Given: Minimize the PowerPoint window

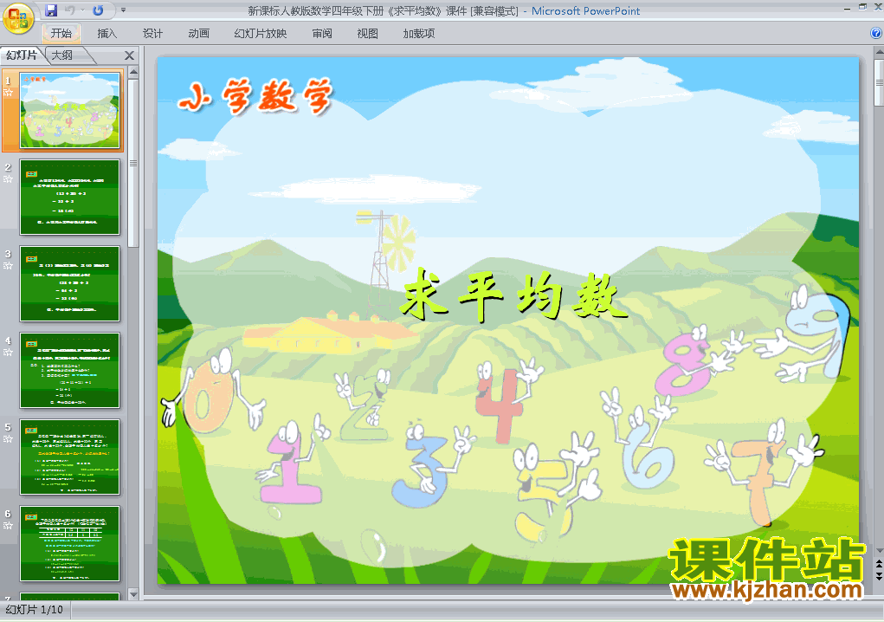Looking at the screenshot, I should coord(847,9).
